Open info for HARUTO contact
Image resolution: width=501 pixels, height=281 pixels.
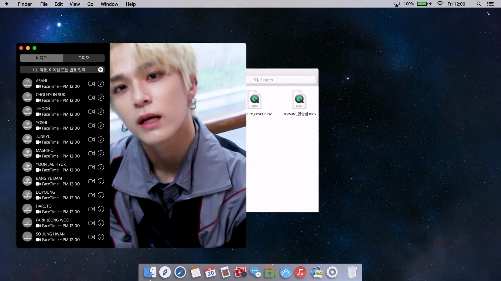101,209
